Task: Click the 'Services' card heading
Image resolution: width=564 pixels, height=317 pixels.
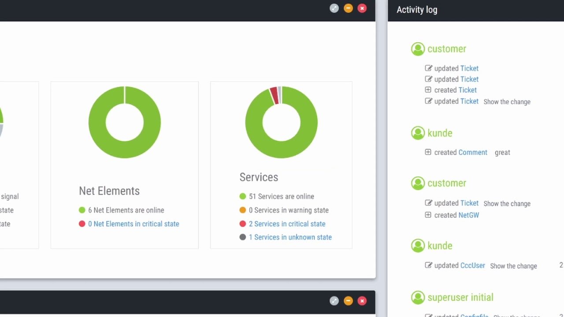Action: pos(259,177)
